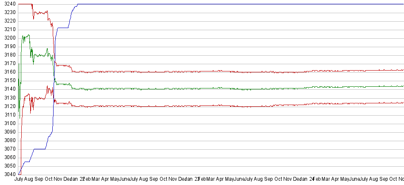Click green line at chart's right edge

click(401, 86)
